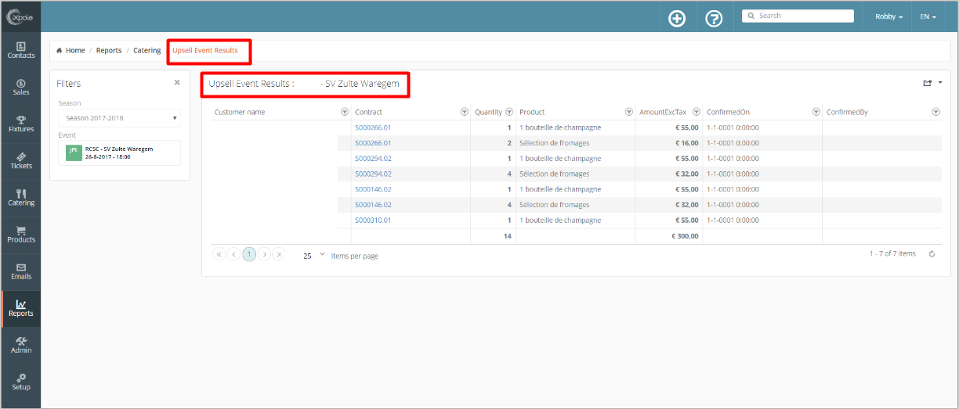This screenshot has width=959, height=409.
Task: Open Contacts in the sidebar
Action: (21, 50)
